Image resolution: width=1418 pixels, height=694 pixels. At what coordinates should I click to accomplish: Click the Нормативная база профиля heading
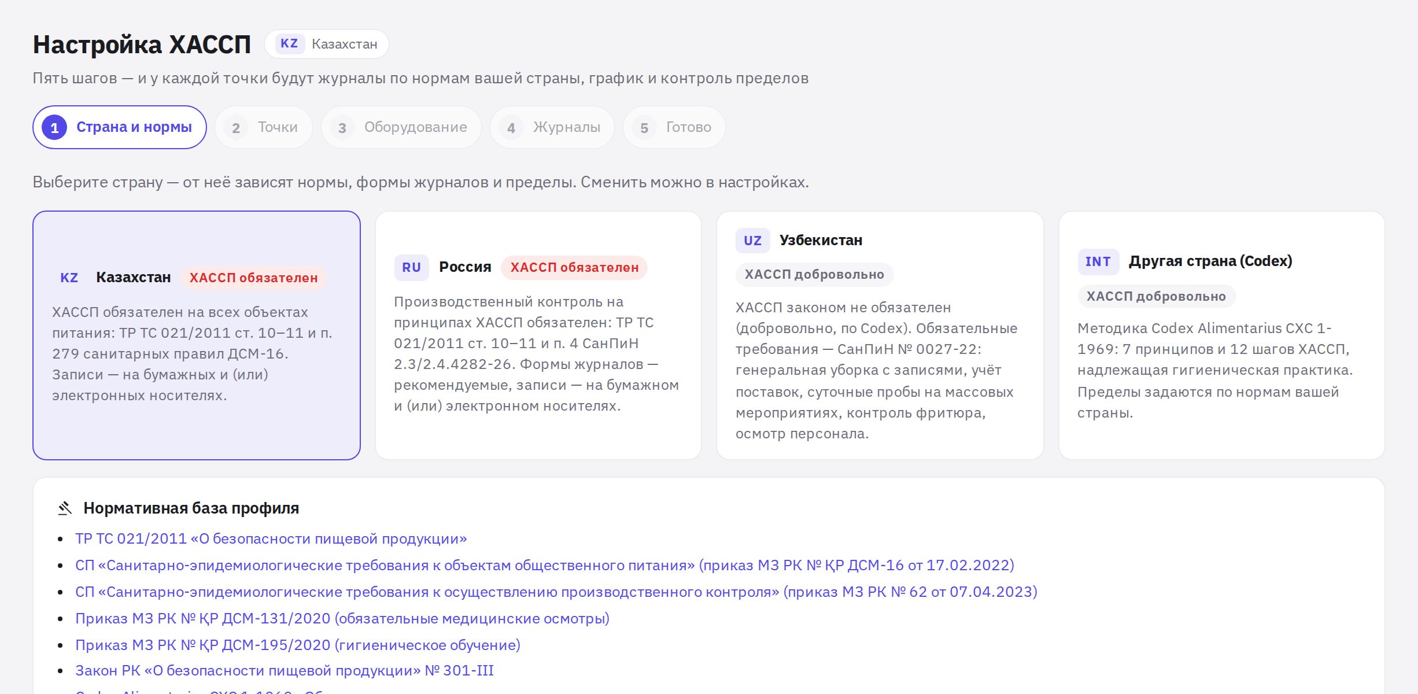click(x=191, y=508)
